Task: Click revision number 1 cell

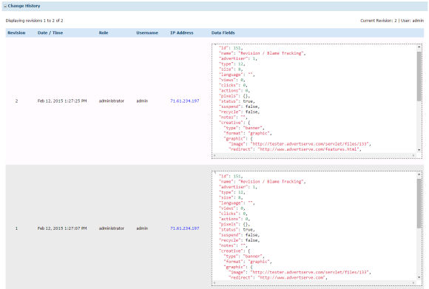Action: pyautogui.click(x=16, y=228)
